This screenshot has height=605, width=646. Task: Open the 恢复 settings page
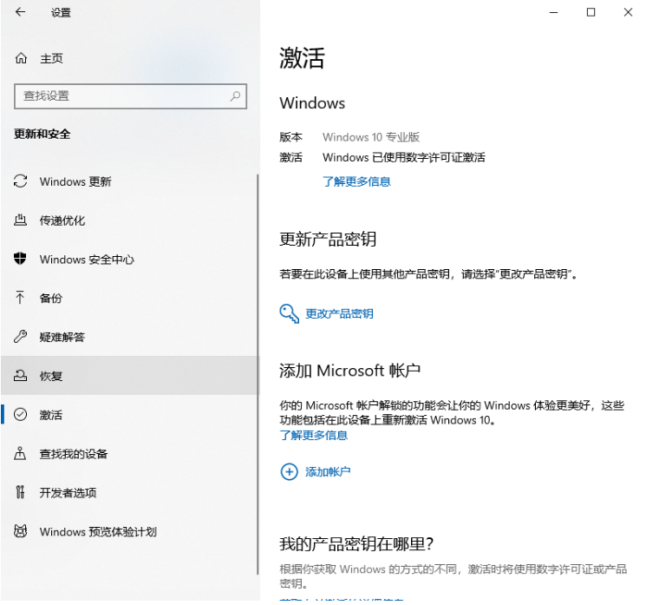point(51,377)
